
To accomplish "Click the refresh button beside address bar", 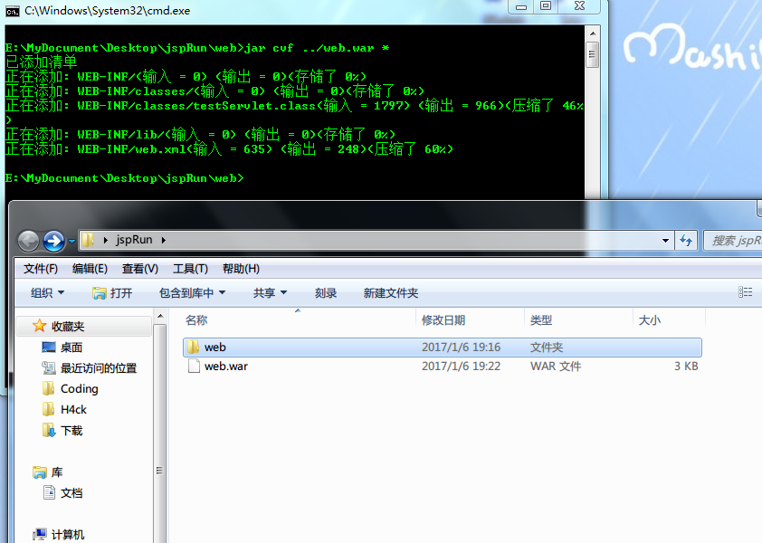I will [686, 241].
